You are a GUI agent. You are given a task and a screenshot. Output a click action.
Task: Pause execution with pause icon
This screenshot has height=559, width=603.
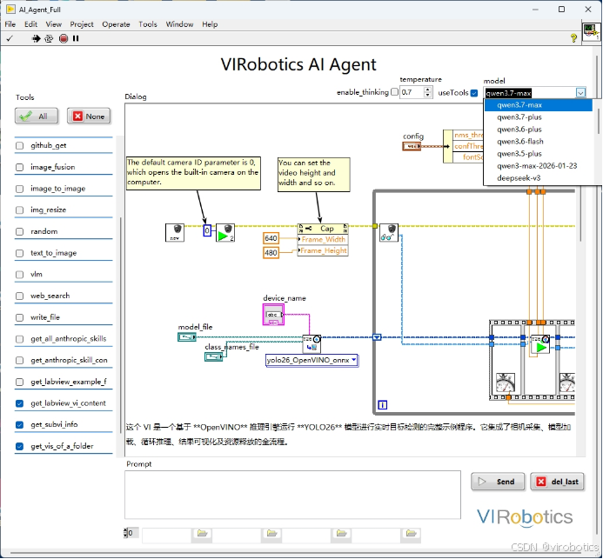coord(76,38)
